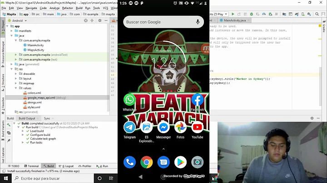
Task: Open the TODO tool window
Action: click(x=14, y=166)
